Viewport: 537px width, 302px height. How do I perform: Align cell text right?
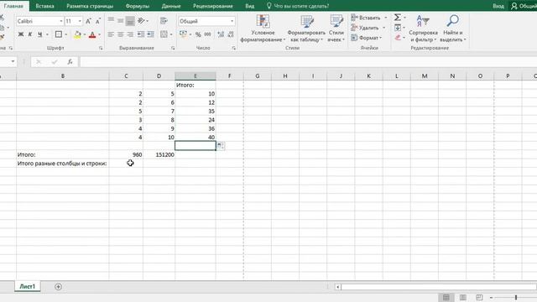pyautogui.click(x=130, y=34)
